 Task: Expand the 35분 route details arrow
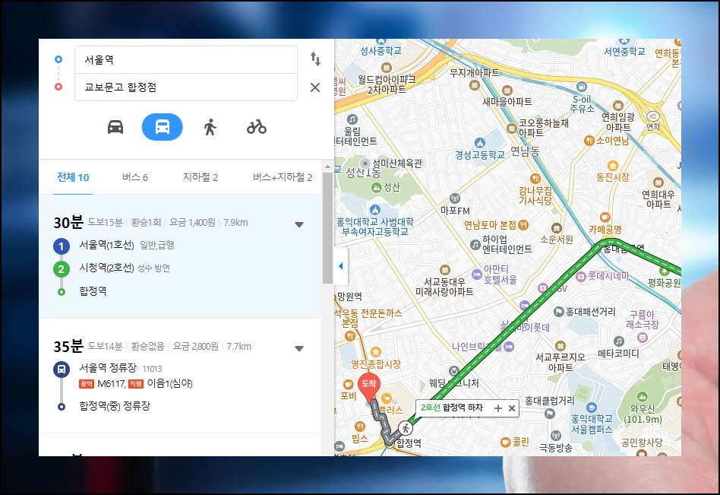click(x=299, y=348)
